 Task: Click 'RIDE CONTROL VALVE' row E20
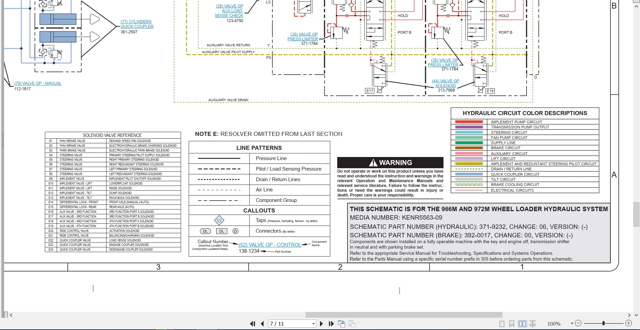click(x=113, y=231)
